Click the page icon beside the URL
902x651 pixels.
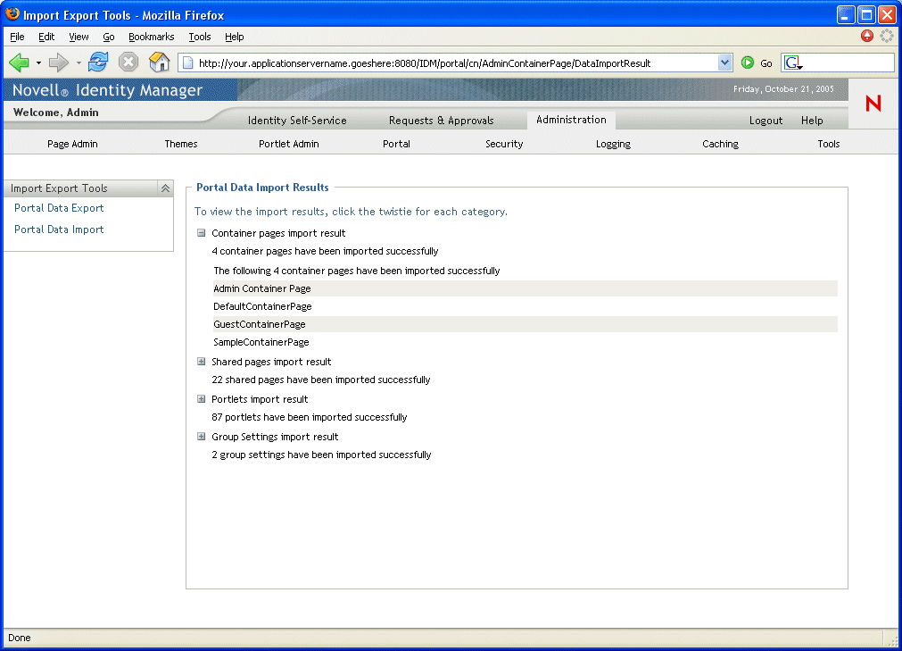coord(187,63)
